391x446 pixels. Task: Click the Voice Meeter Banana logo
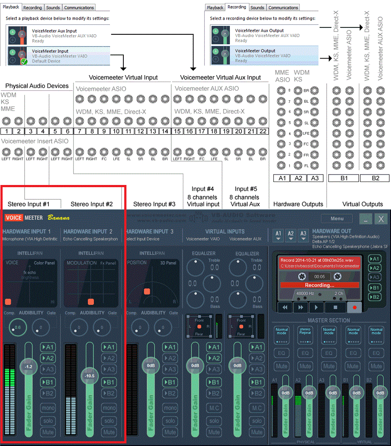[37, 218]
